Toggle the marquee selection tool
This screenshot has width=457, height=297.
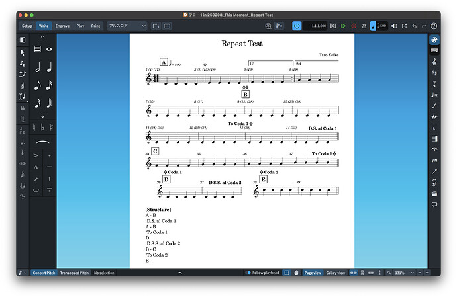pyautogui.click(x=287, y=273)
